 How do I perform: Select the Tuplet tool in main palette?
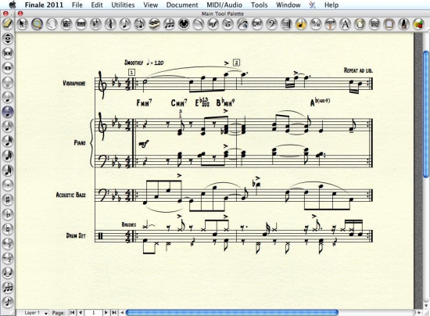[169, 24]
